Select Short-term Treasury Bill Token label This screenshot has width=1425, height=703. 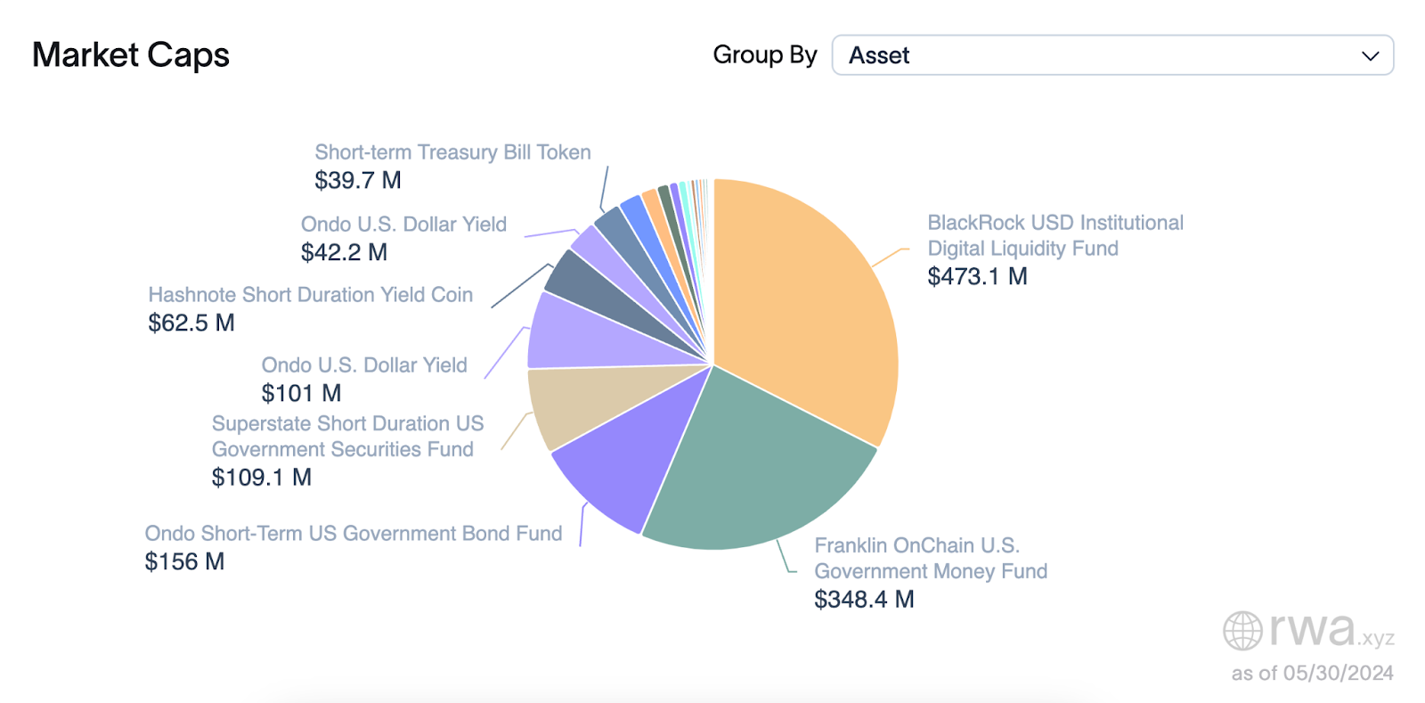[452, 152]
